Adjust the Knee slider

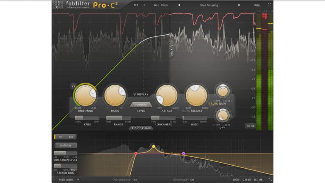(87, 118)
